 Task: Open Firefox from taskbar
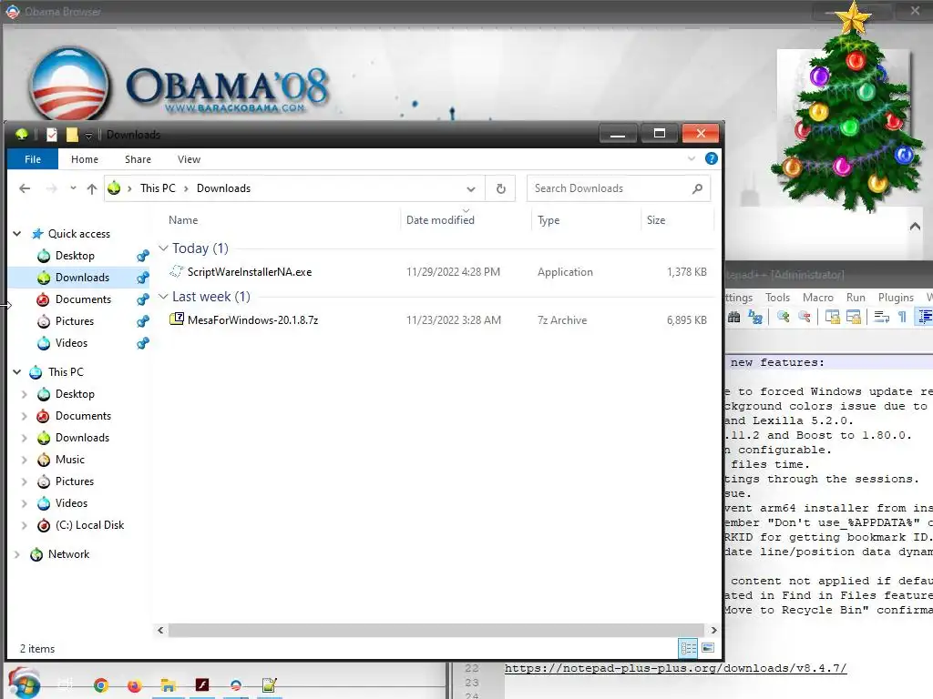click(135, 686)
